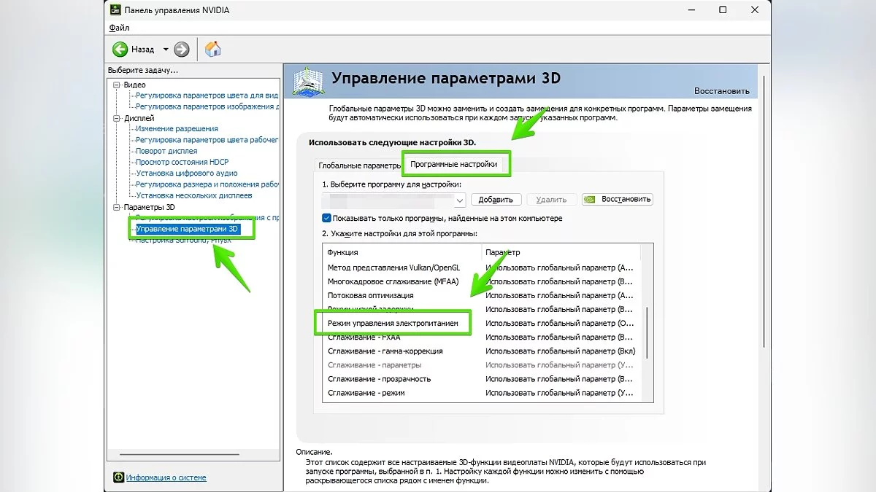Collapse the Параметры 3D tree node
This screenshot has width=876, height=492.
(x=117, y=207)
